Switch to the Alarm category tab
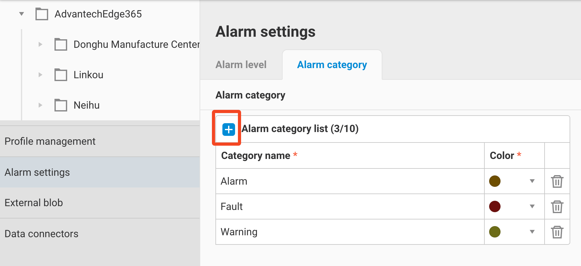The height and width of the screenshot is (266, 581). [x=332, y=65]
